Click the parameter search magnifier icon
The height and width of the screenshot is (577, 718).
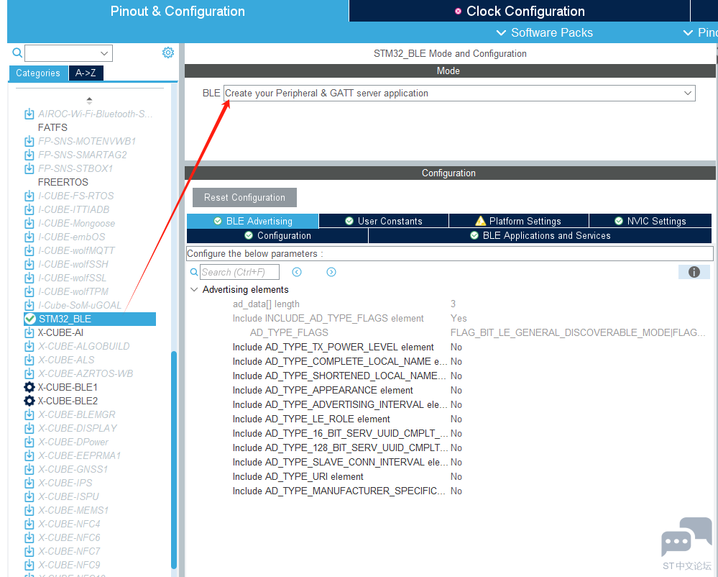click(x=194, y=272)
